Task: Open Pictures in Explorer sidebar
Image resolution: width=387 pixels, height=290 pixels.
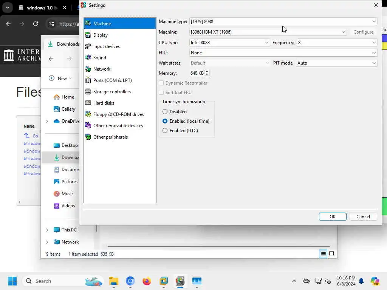Action: 65,182
